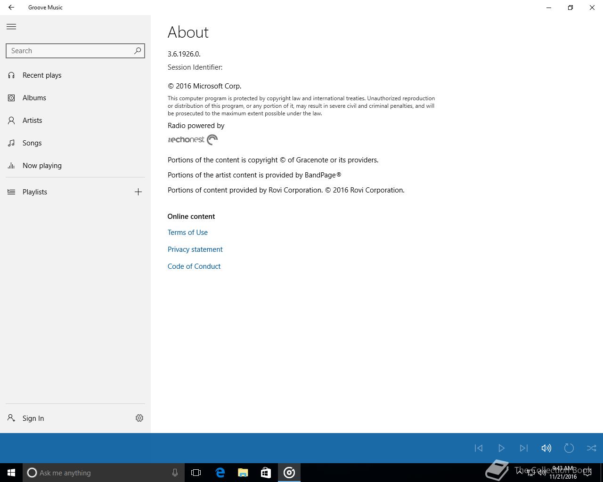Collapse navigation with the hamburger menu
Viewport: 603px width, 482px height.
click(11, 26)
